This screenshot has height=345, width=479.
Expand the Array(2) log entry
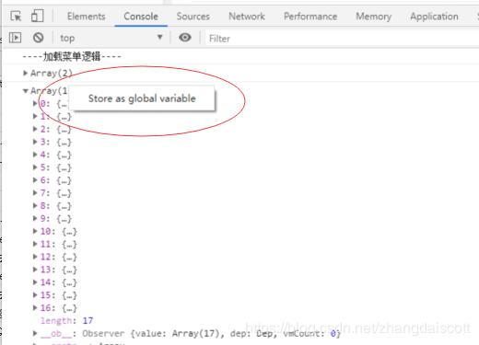(26, 73)
